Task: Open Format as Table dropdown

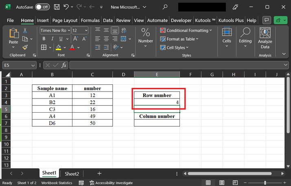Action: pos(179,39)
